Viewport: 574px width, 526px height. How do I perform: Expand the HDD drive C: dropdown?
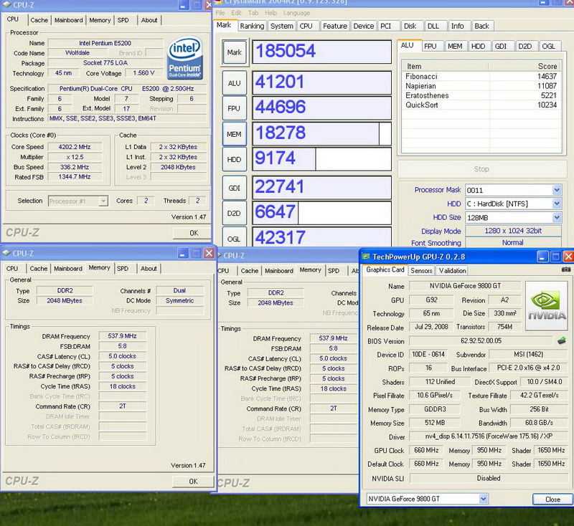point(557,204)
